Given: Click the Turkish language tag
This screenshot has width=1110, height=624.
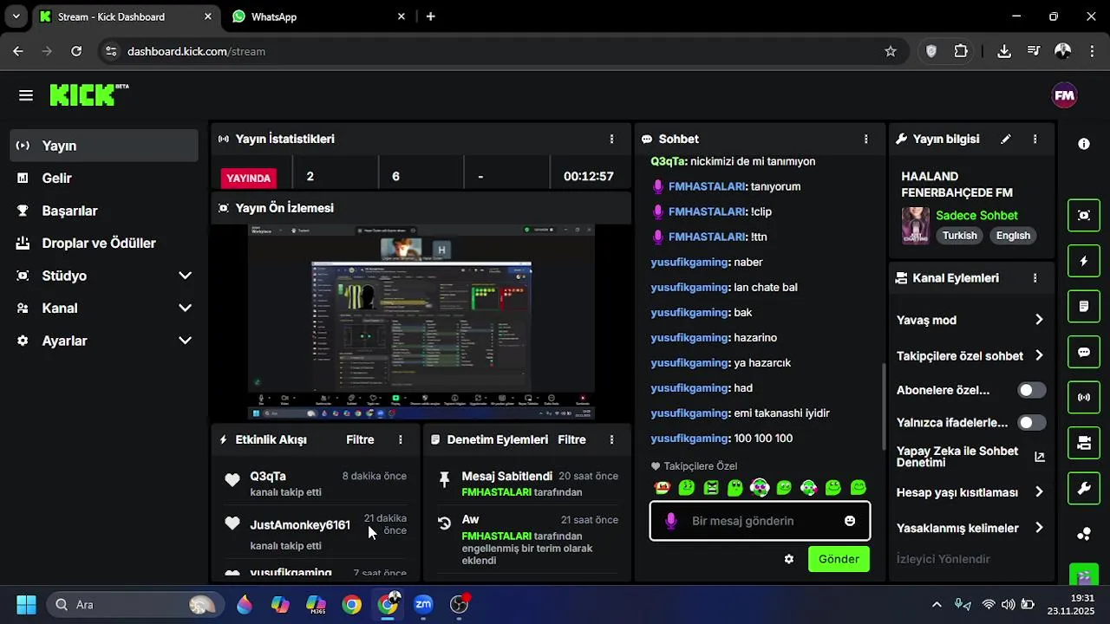Looking at the screenshot, I should [960, 236].
